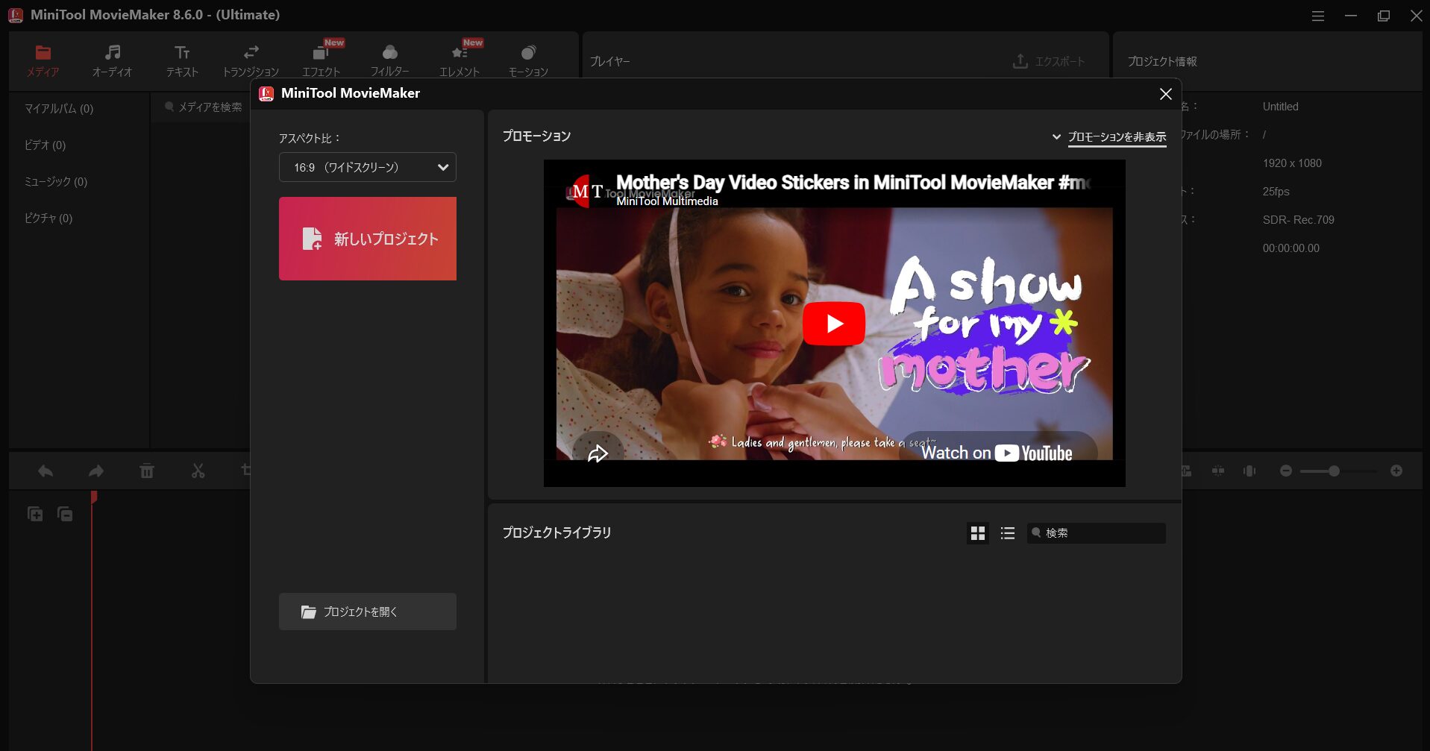The height and width of the screenshot is (751, 1430).
Task: Click the undo arrow in timeline toolbar
Action: 46,471
